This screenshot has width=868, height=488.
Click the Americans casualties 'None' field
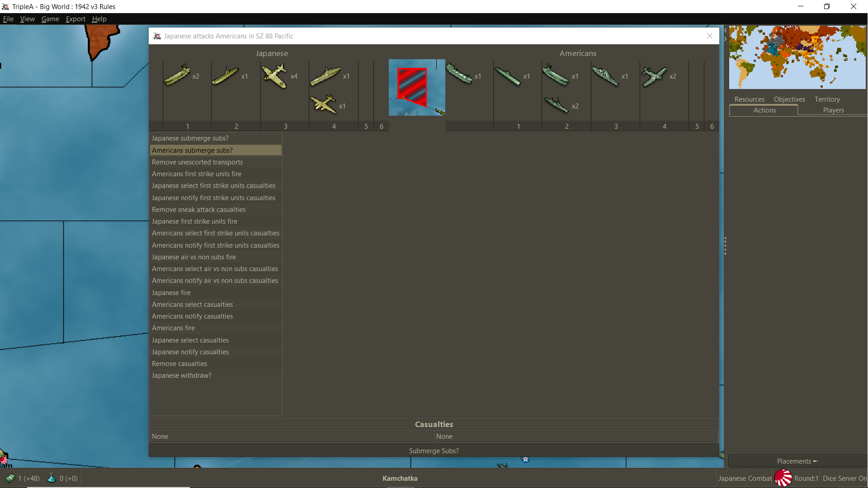tap(576, 436)
